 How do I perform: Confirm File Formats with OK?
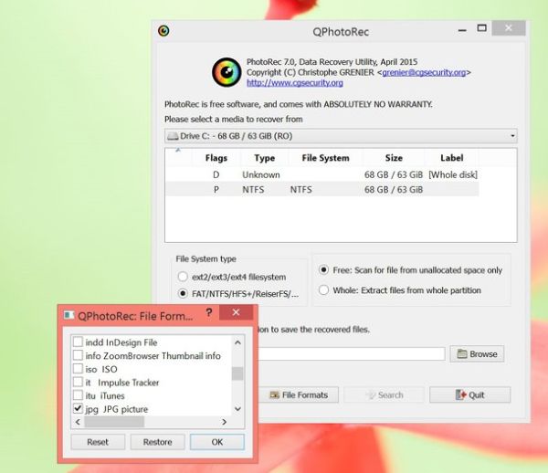click(217, 442)
